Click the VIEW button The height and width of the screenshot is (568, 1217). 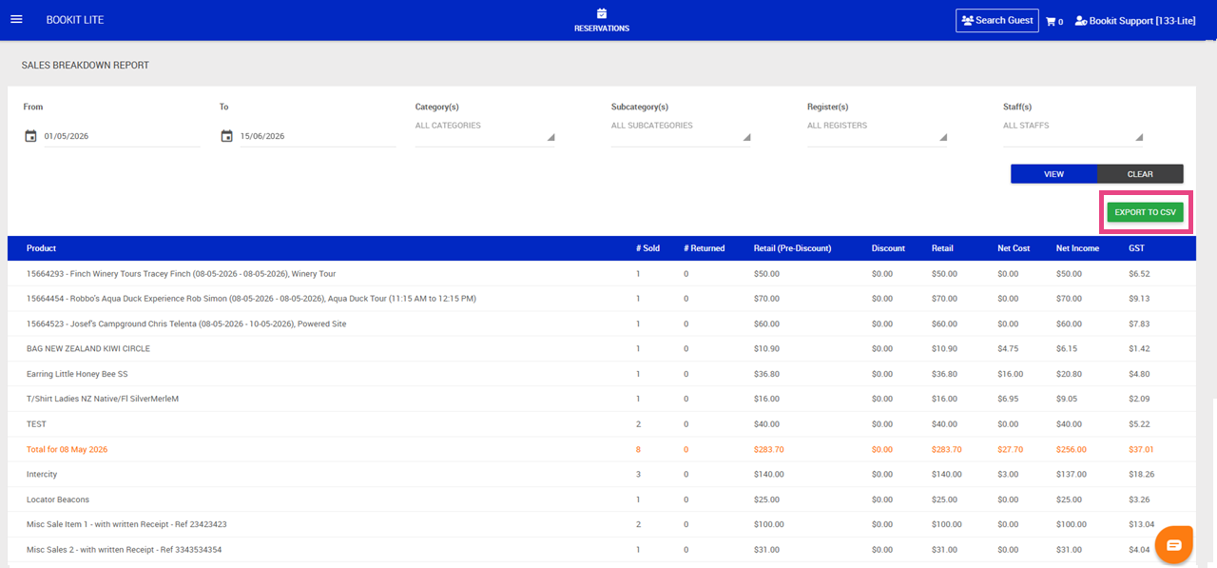[x=1053, y=174]
